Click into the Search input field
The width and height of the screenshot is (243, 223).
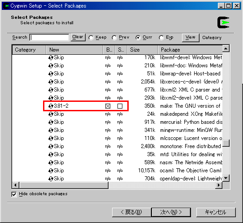(x=49, y=38)
